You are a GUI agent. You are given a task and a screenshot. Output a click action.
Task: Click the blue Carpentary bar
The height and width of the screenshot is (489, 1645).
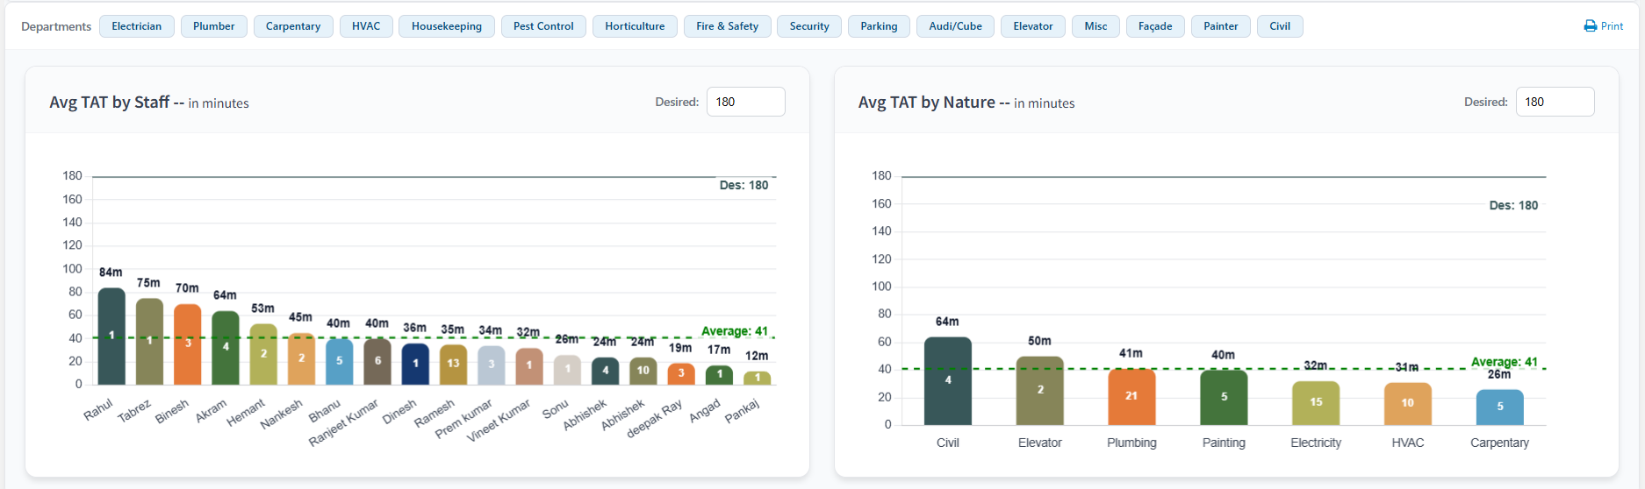pyautogui.click(x=1499, y=407)
